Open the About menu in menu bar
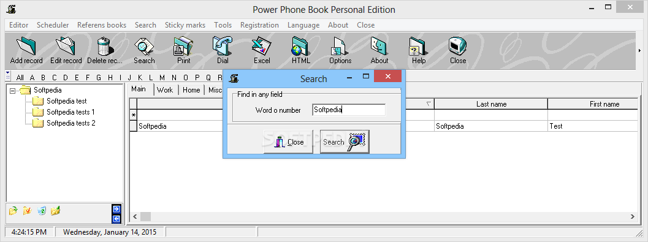This screenshot has height=242, width=648. [338, 25]
